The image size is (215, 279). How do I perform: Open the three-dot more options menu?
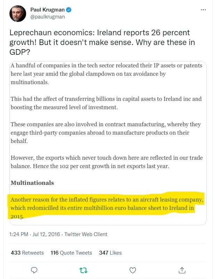coord(204,10)
